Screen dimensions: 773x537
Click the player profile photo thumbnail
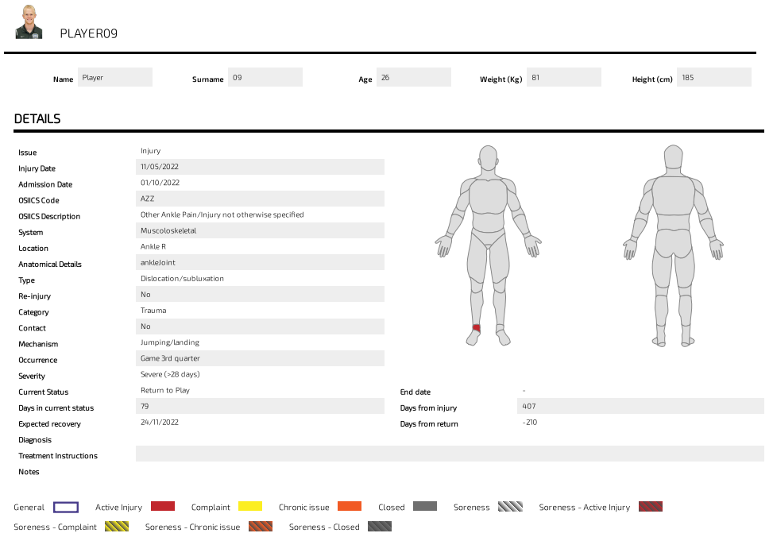29,22
